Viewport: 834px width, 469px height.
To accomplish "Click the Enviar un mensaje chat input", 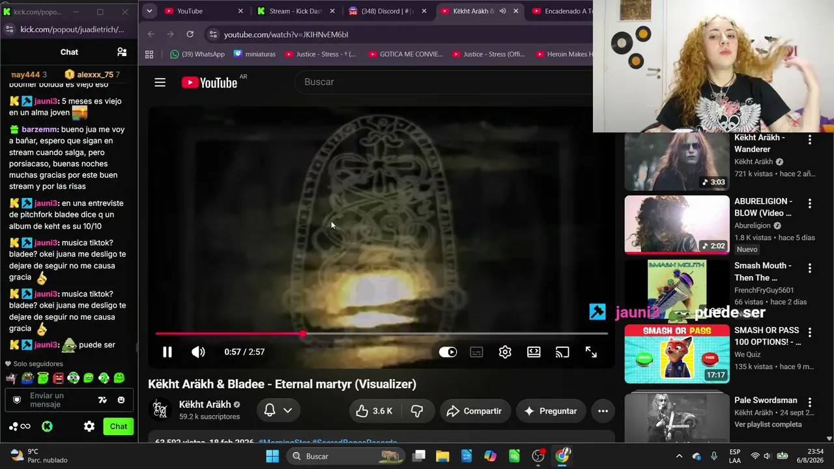I will pyautogui.click(x=69, y=400).
